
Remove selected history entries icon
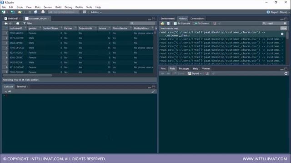pyautogui.click(x=214, y=24)
